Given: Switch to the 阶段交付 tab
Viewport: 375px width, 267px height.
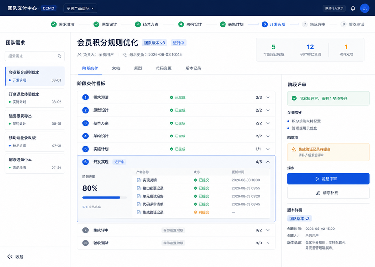Looking at the screenshot, I should 90,68.
